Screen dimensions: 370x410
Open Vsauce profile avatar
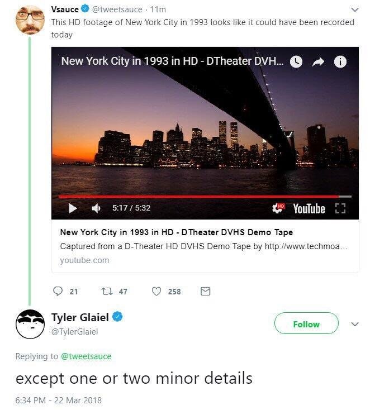click(x=30, y=20)
